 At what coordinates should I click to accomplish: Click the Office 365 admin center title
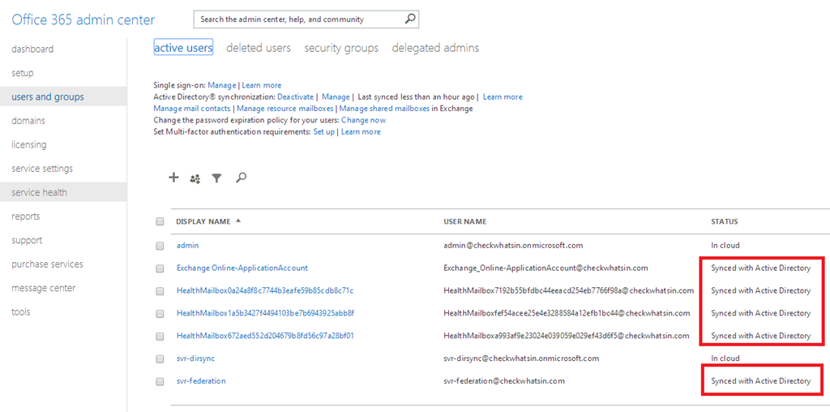(x=83, y=20)
